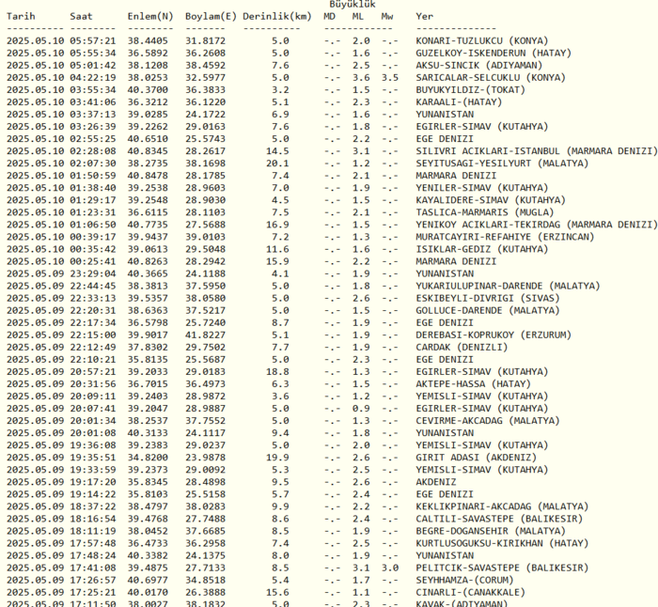Screen dimensions: 658x607
Task: Click longitude 31.8172 in the KONARI-TUZLUKCU row
Action: pos(206,41)
